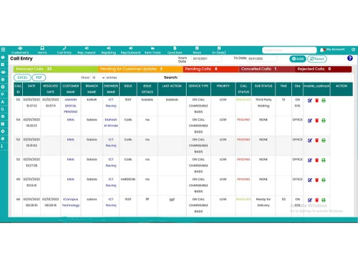
Task: Delete call entry row 52
Action: 316,160
